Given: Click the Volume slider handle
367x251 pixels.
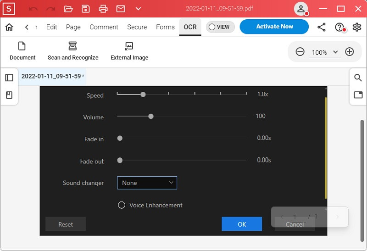Looking at the screenshot, I should point(151,117).
